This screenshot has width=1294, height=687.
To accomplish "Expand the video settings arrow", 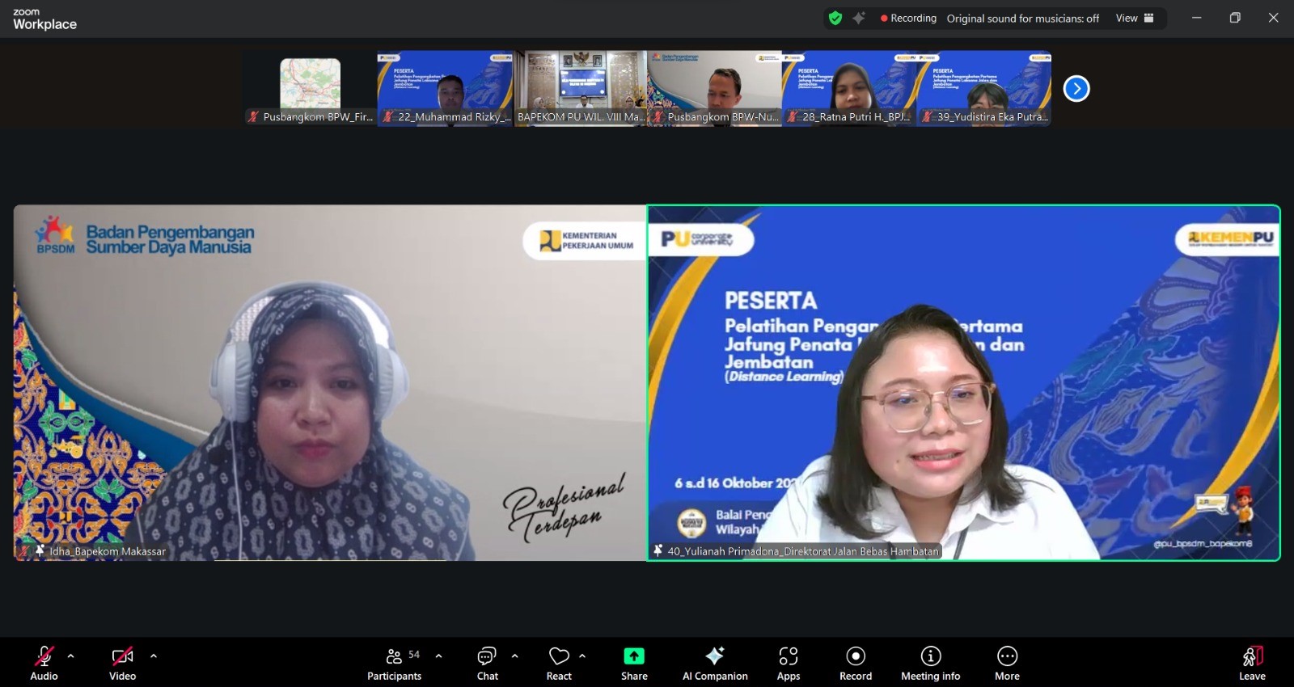I will click(x=154, y=656).
